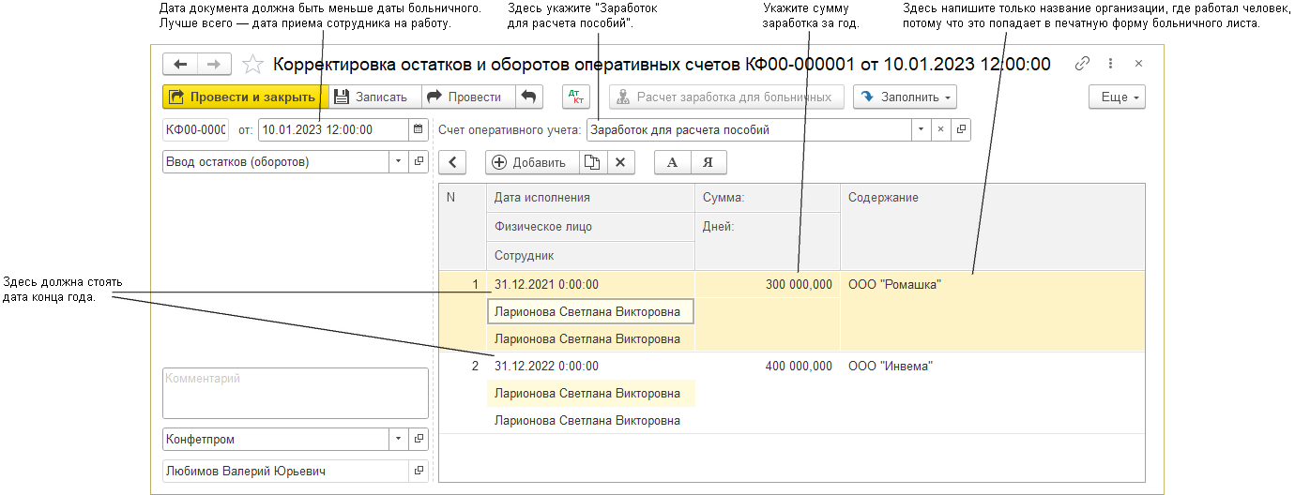This screenshot has height=495, width=1295.
Task: Open the Дт/Кт postings view
Action: (x=576, y=97)
